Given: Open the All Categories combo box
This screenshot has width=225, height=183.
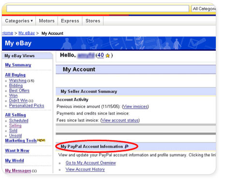Looking at the screenshot, I should (204, 9).
